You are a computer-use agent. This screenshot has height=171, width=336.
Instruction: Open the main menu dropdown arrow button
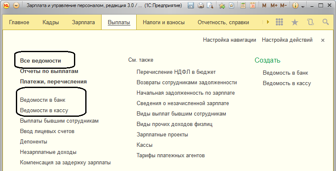tap(16, 5)
